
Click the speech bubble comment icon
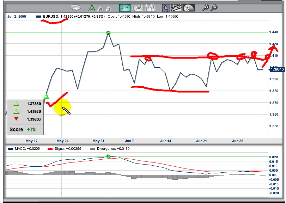tap(75, 8)
